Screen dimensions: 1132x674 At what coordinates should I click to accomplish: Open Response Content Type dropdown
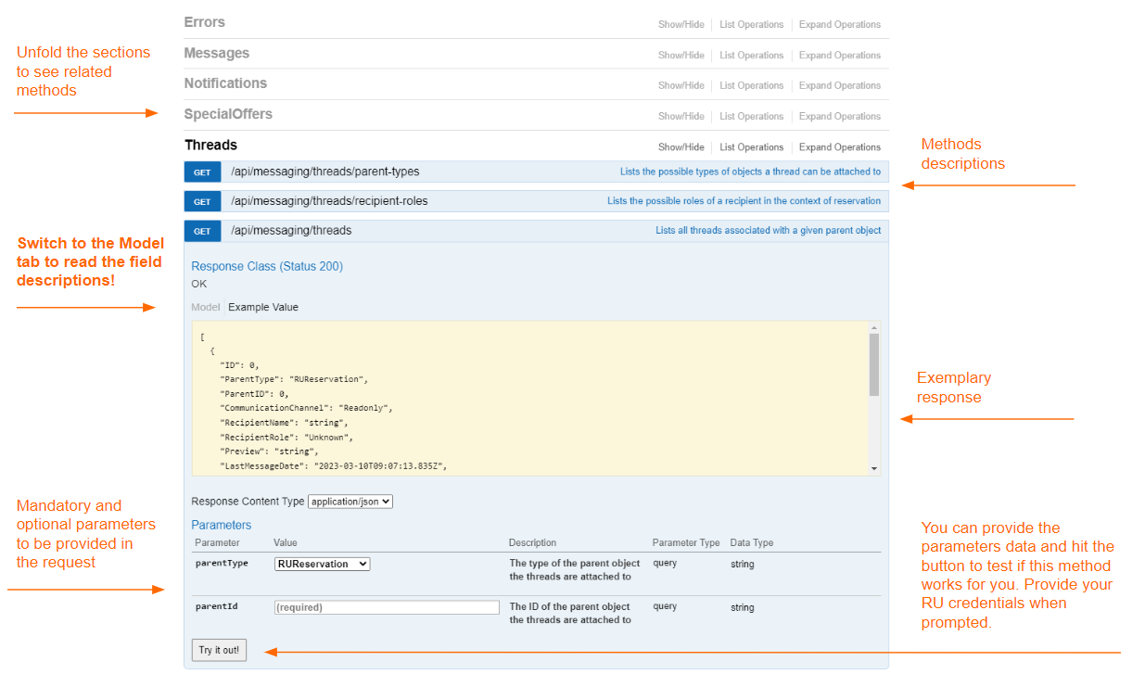tap(350, 502)
